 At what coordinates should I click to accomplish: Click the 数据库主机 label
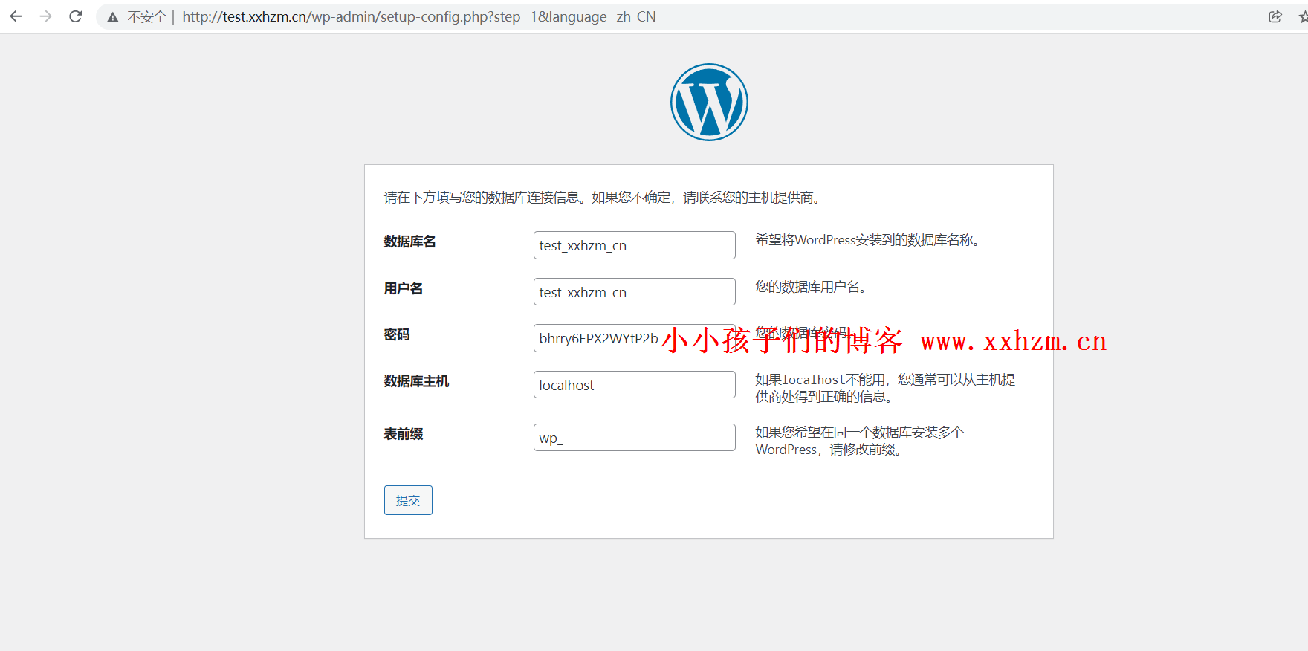tap(416, 381)
